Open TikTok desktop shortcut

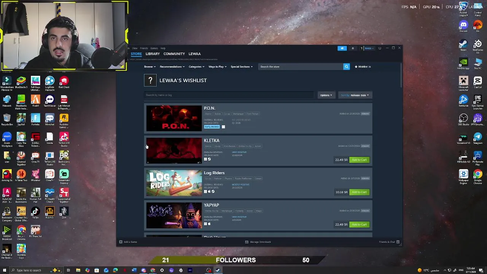[x=35, y=213]
